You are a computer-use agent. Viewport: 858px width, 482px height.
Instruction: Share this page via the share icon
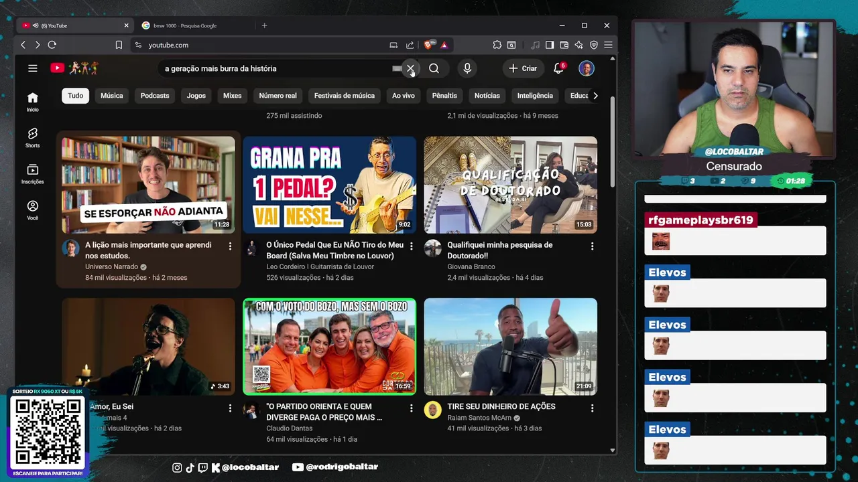point(410,45)
